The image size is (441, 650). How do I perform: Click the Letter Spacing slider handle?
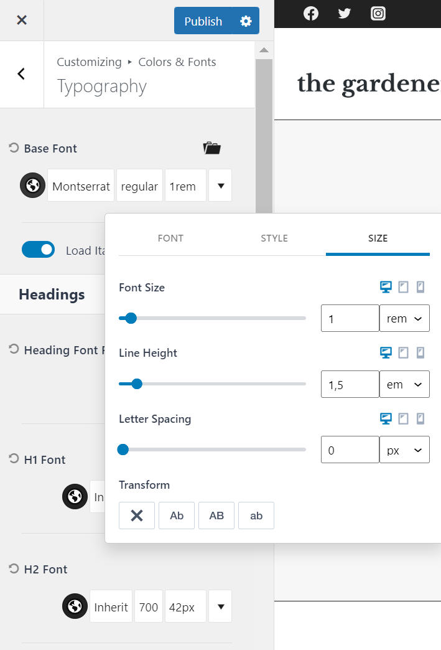tap(123, 450)
